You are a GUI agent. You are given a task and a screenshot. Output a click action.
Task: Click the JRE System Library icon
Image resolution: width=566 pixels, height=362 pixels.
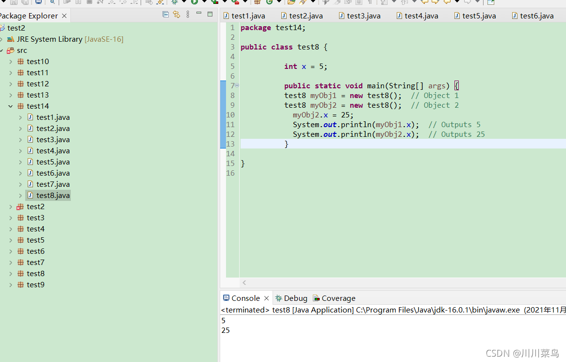[x=11, y=39]
